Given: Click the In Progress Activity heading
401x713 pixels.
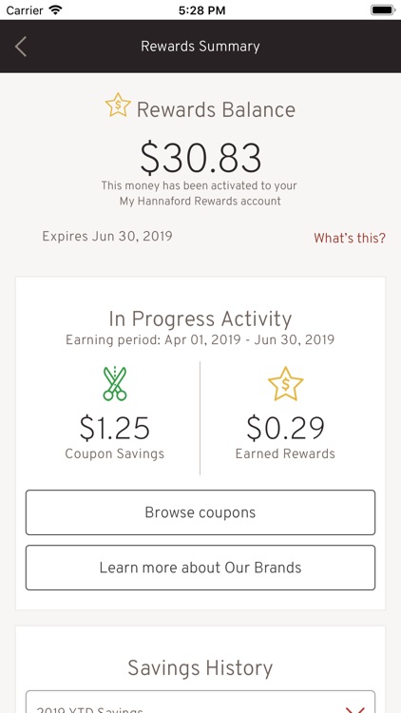Looking at the screenshot, I should point(200,319).
